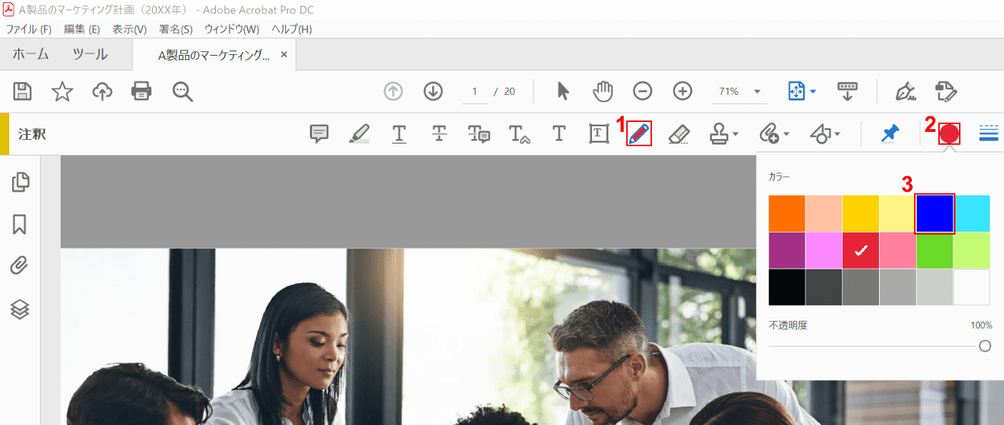Image resolution: width=1004 pixels, height=425 pixels.
Task: Switch to the ツール tab
Action: 91,54
